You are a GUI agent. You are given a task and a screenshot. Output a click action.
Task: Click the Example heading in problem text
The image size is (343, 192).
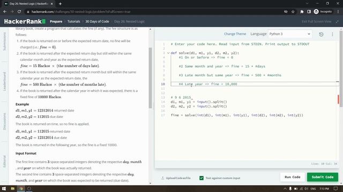pyautogui.click(x=22, y=105)
